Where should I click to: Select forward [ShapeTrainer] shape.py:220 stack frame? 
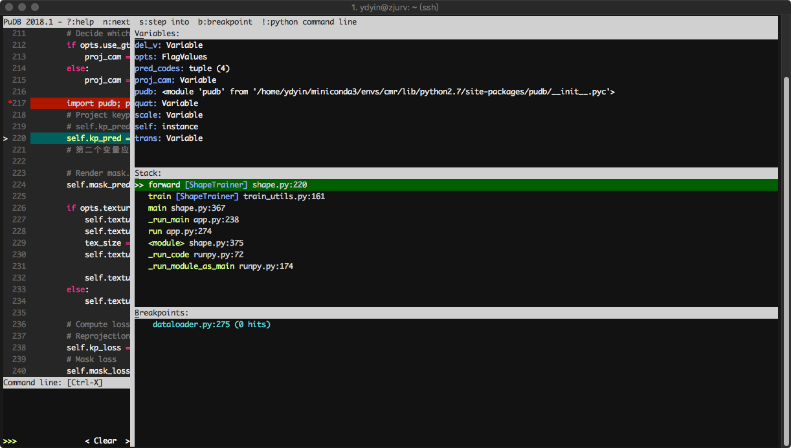(456, 185)
